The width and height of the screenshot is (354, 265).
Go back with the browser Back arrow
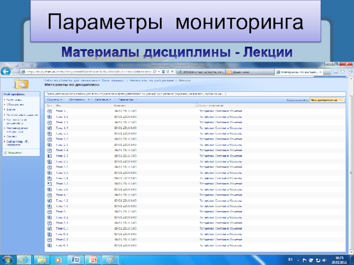(x=5, y=72)
